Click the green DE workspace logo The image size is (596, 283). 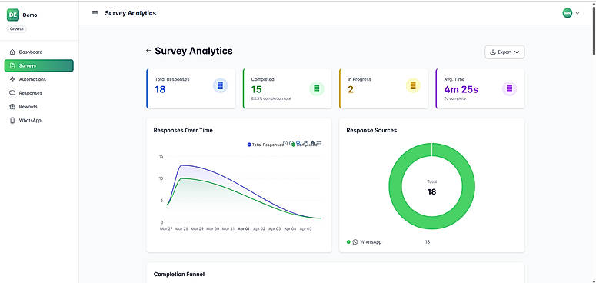(13, 15)
